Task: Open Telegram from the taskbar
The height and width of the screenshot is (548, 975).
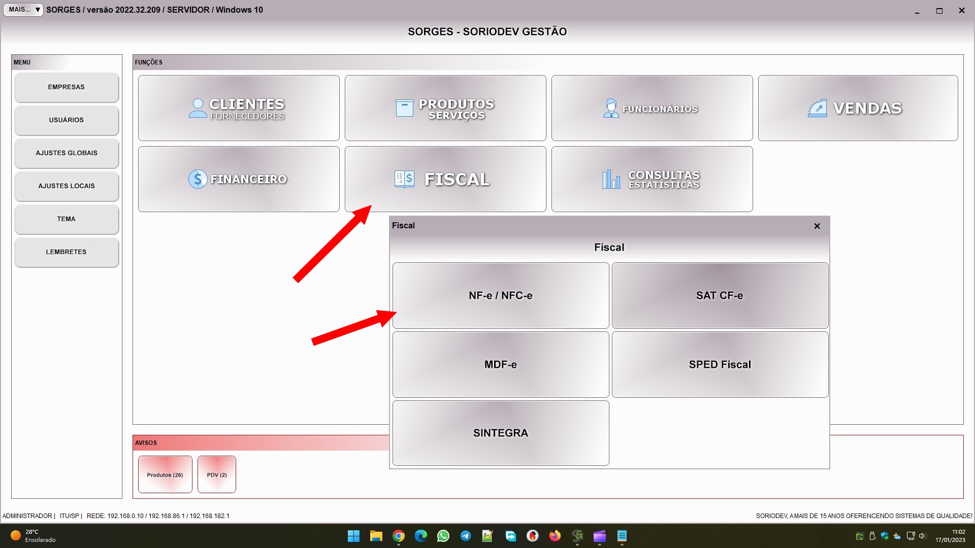Action: pos(466,536)
